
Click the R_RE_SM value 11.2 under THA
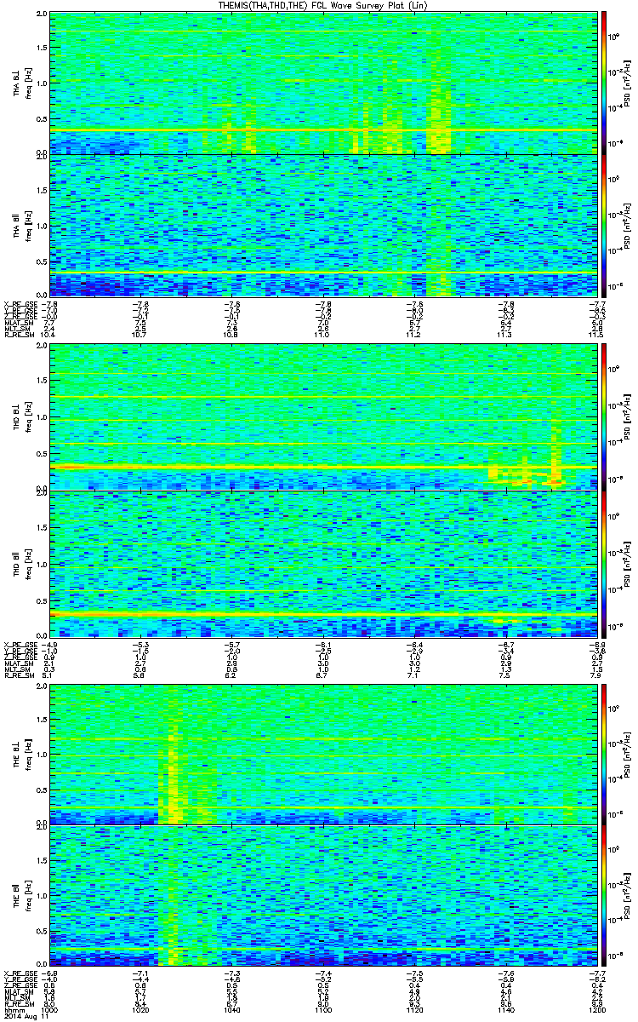point(414,335)
